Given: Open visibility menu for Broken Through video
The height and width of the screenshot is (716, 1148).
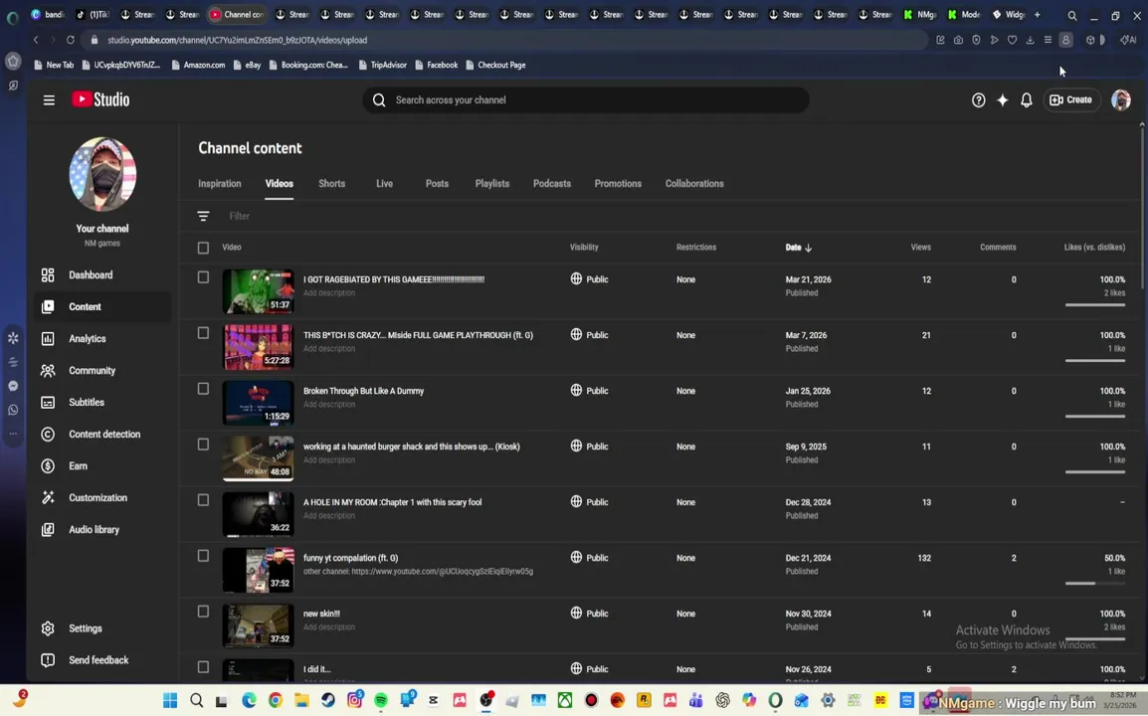Looking at the screenshot, I should point(589,390).
